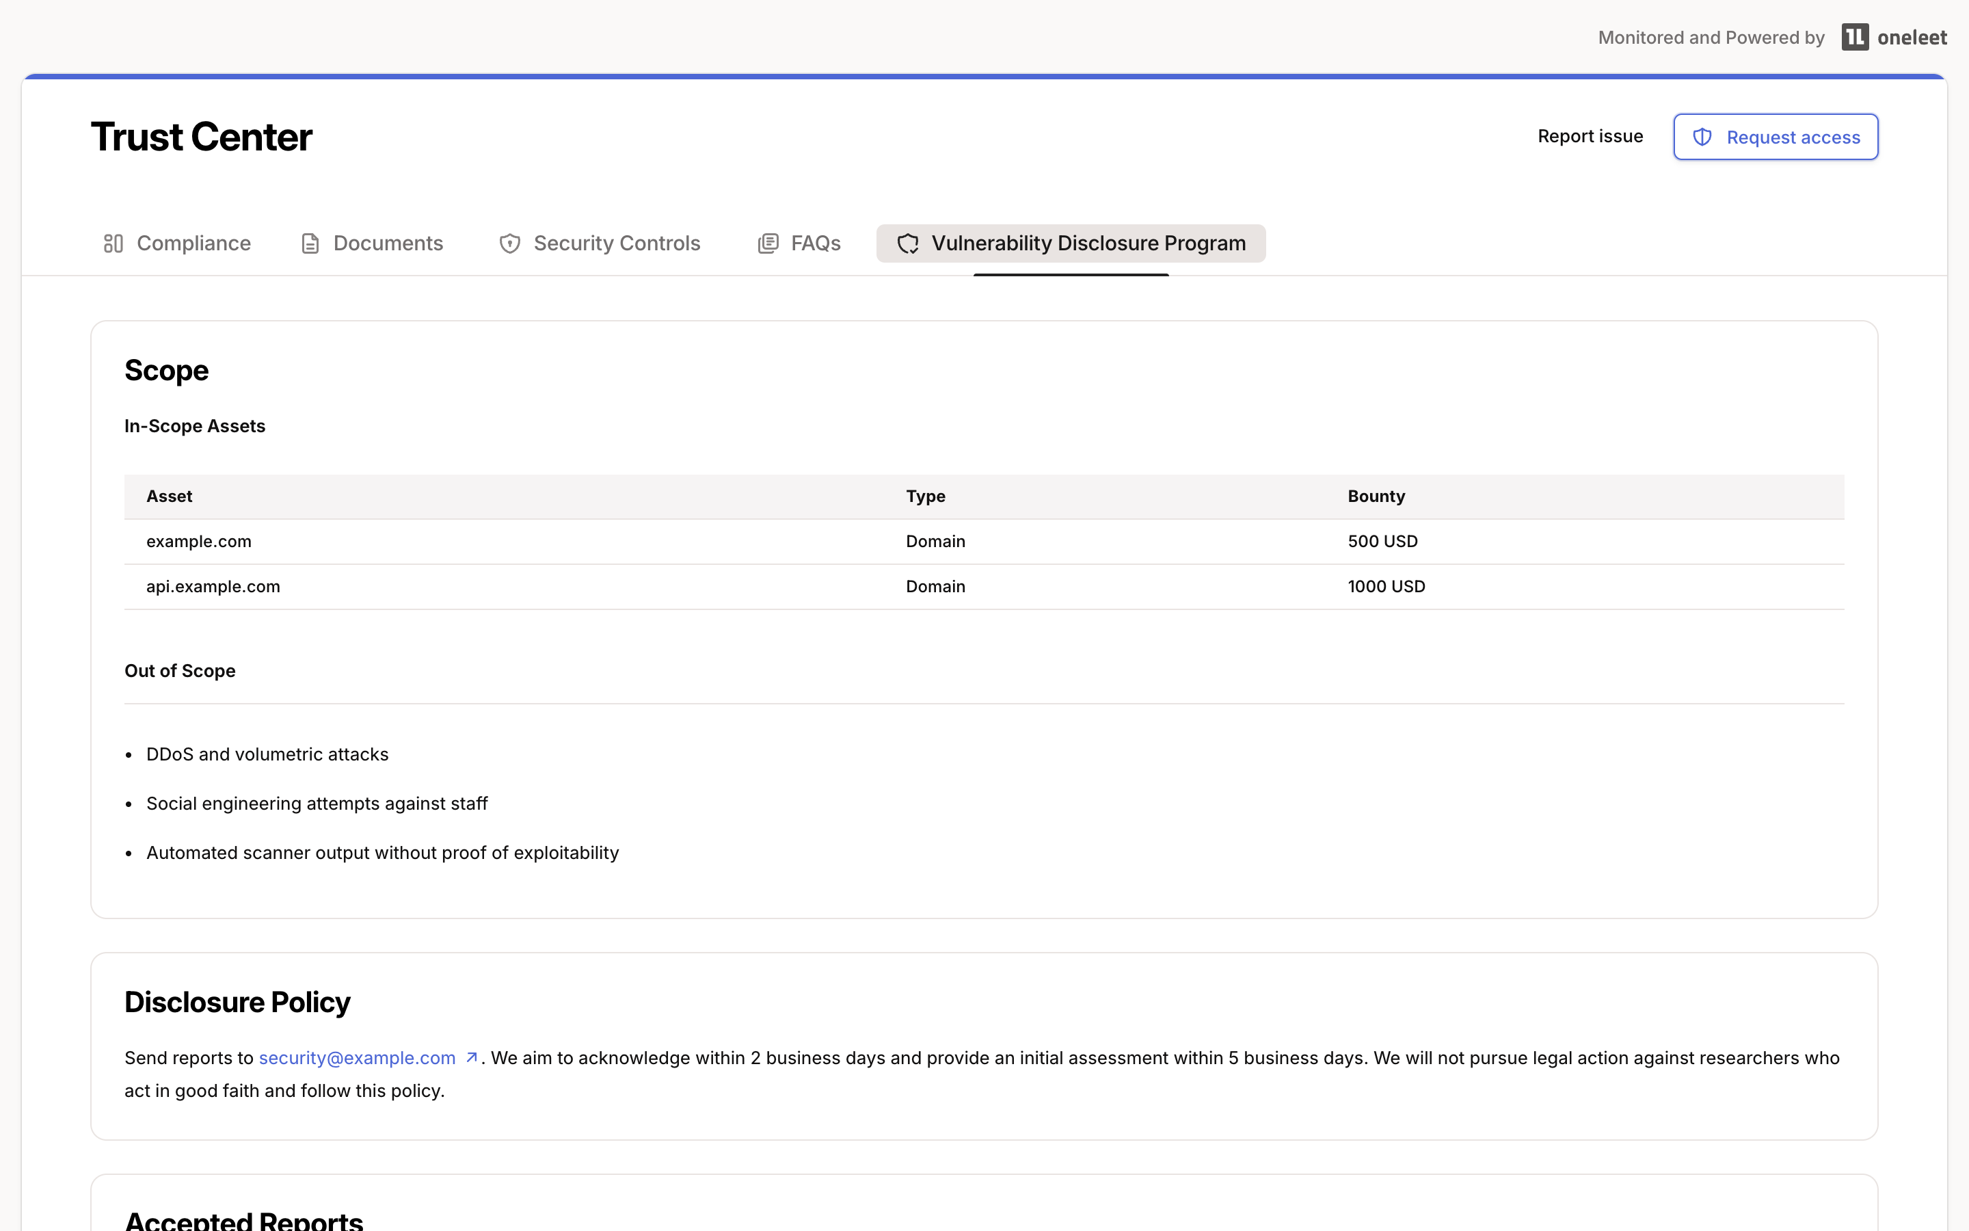Image resolution: width=1969 pixels, height=1231 pixels.
Task: Click the external link arrow next to the email
Action: click(x=472, y=1057)
